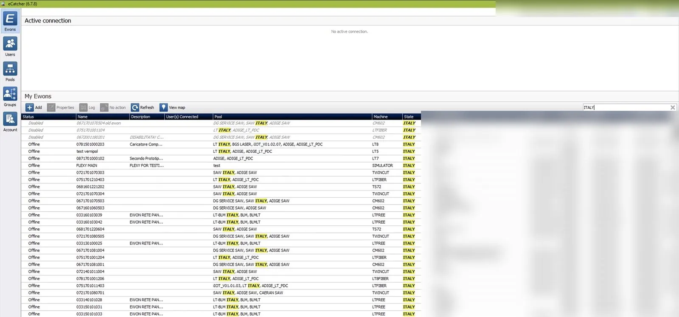Sort by the Machine column header
Viewport: 679px width, 317px height.
tap(387, 117)
